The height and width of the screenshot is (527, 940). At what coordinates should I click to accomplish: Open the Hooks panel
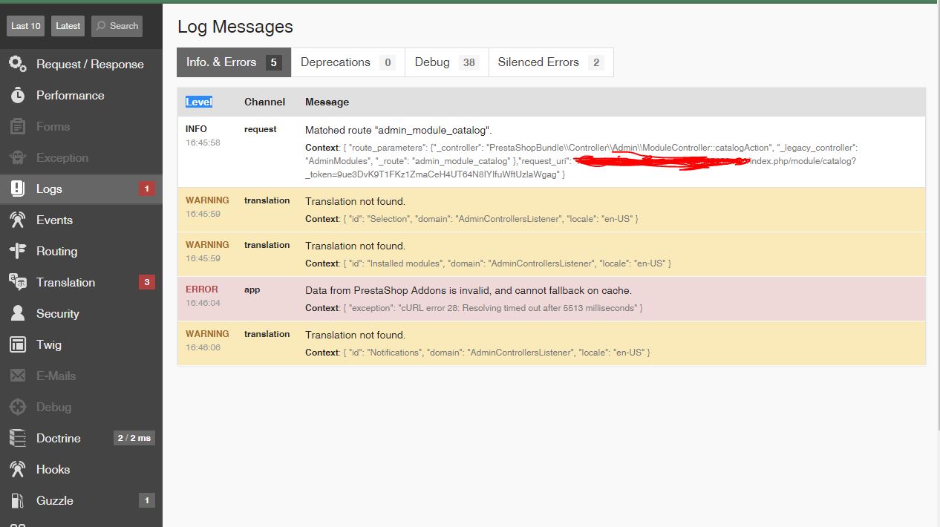tap(81, 469)
